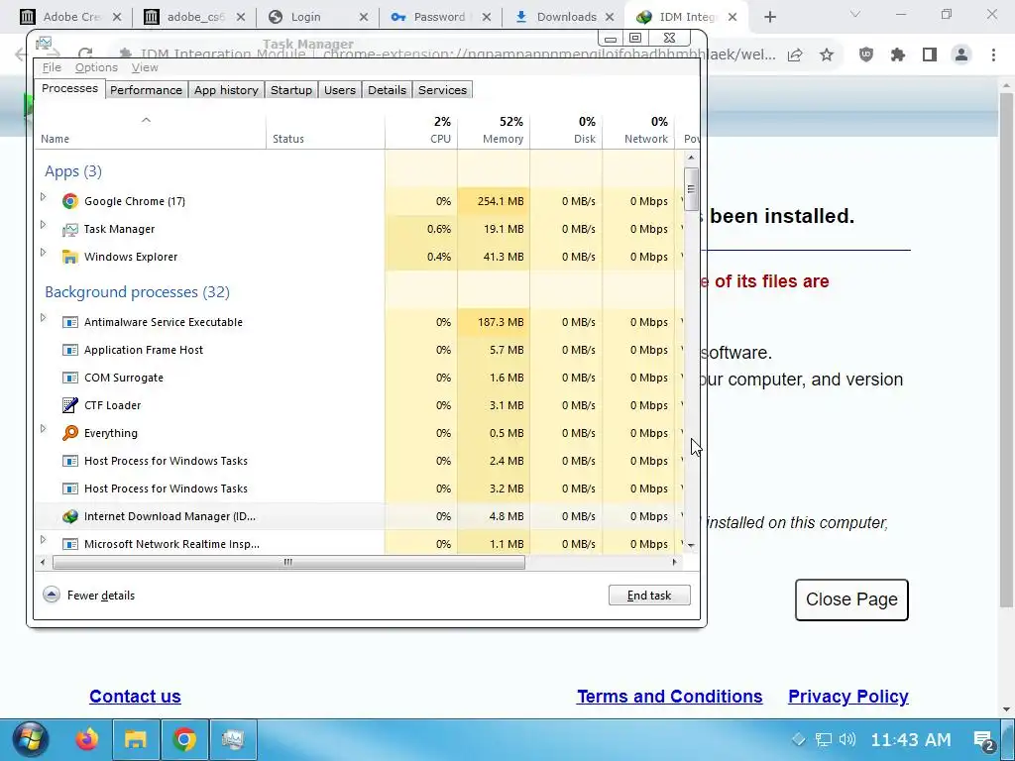This screenshot has height=761, width=1015.
Task: Open Chrome tab search chevron
Action: [x=855, y=14]
